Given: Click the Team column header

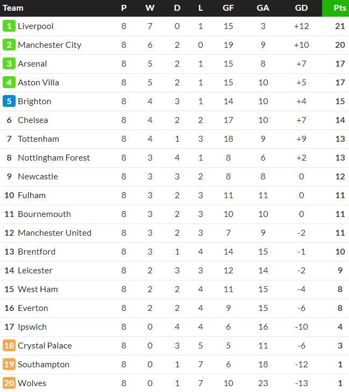Looking at the screenshot, I should (x=13, y=8).
